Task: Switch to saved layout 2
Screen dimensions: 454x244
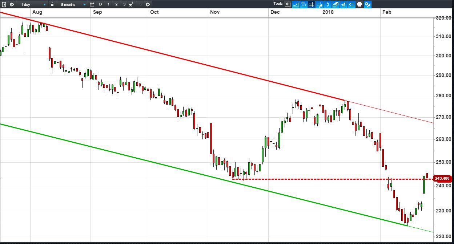Action: [x=116, y=4]
